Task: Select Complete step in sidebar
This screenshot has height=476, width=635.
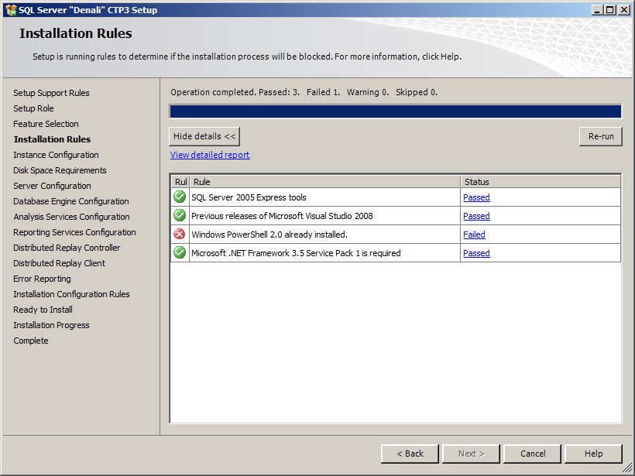Action: [x=31, y=341]
